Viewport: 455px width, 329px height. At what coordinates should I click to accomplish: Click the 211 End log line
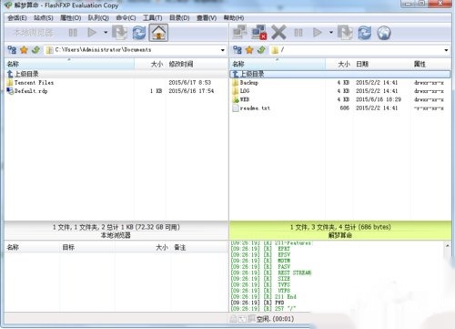coord(264,297)
